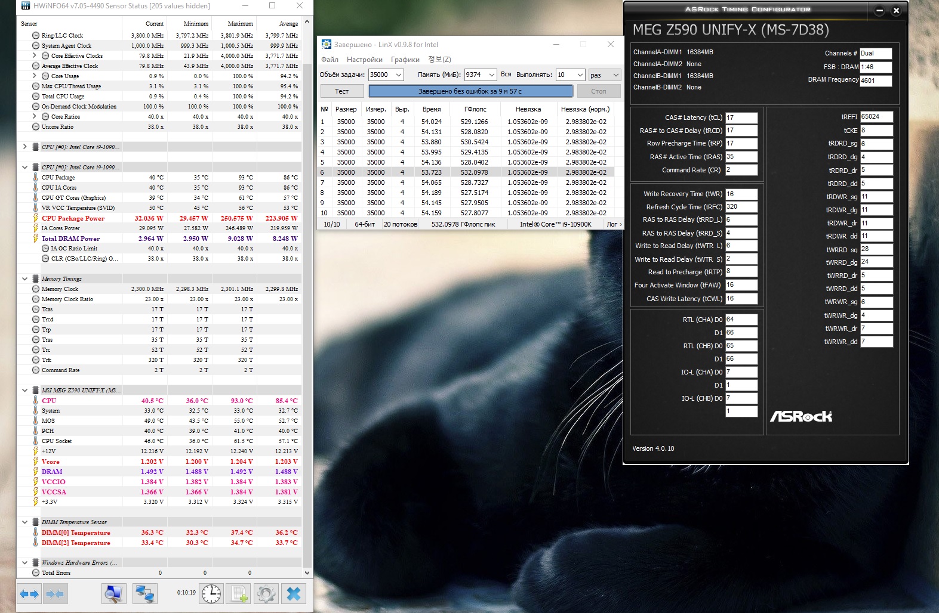Image resolution: width=939 pixels, height=613 pixels.
Task: Click CAS# Latency (tCL) value field
Action: (x=741, y=117)
